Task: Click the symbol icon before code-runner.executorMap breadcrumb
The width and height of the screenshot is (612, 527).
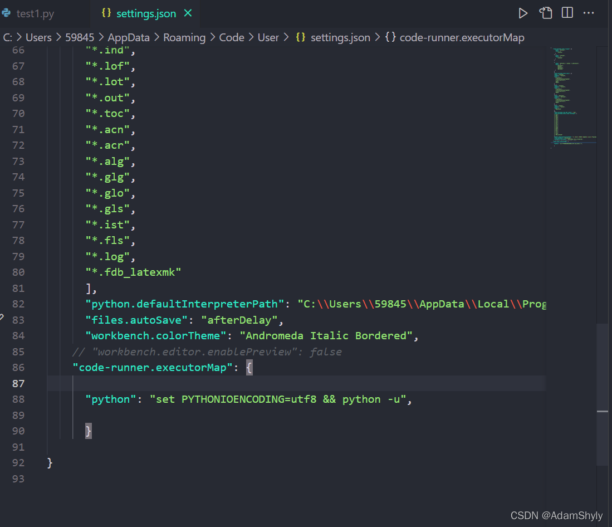Action: tap(390, 37)
